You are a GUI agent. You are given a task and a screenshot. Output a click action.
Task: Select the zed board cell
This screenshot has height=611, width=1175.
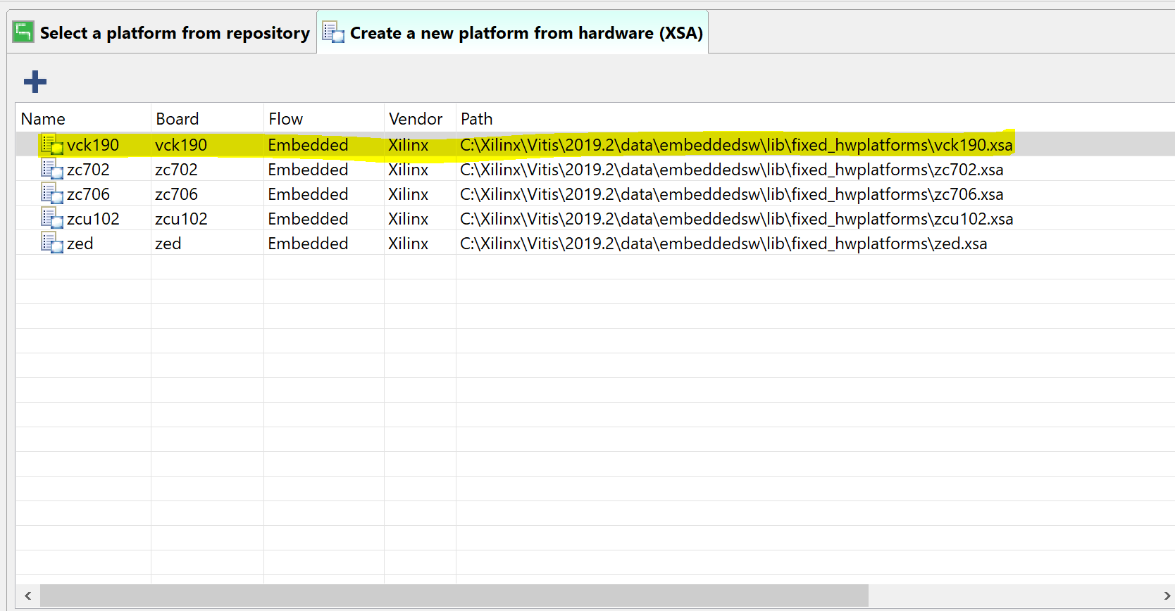tap(168, 244)
